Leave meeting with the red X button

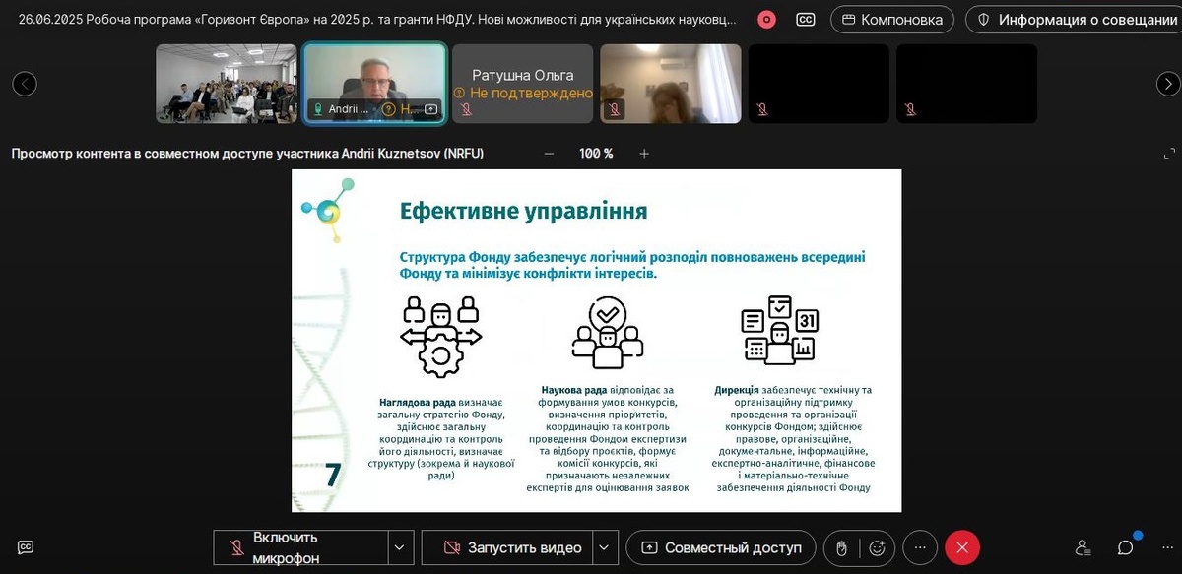pos(962,547)
